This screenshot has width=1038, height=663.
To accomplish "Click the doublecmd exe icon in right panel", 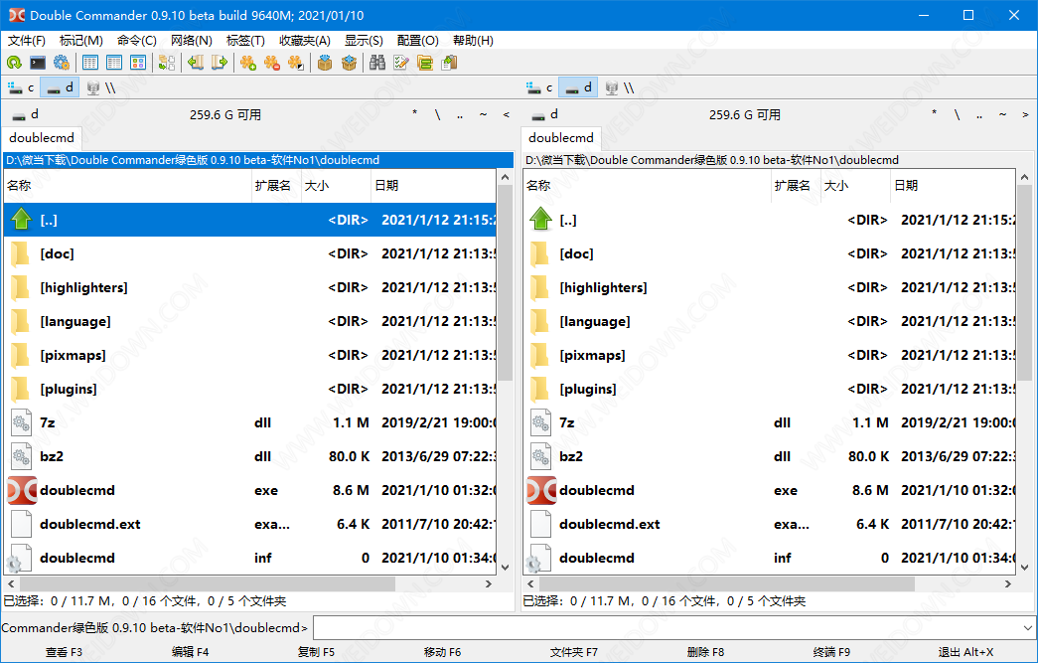I will [x=541, y=490].
